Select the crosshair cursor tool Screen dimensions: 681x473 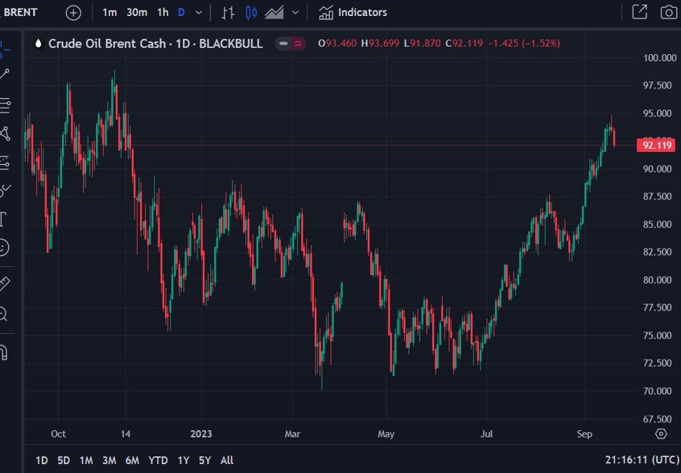click(x=5, y=49)
